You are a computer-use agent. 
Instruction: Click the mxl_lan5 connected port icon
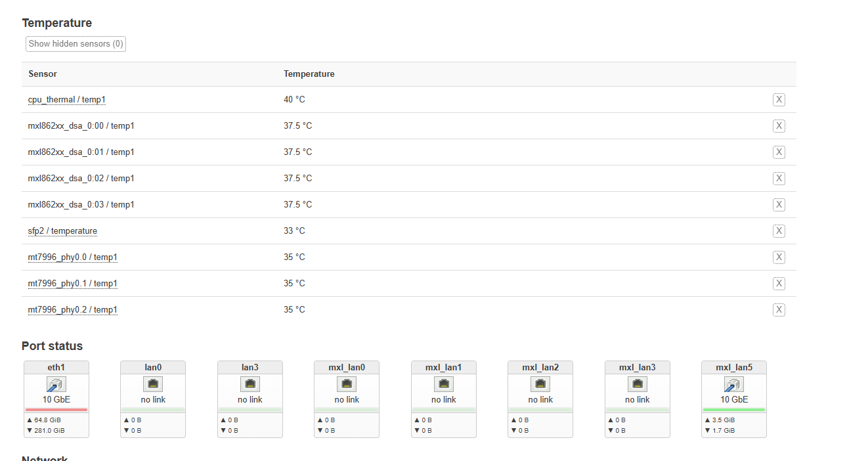[734, 384]
